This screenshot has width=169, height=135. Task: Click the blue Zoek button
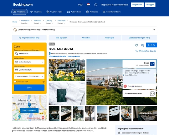(29, 87)
